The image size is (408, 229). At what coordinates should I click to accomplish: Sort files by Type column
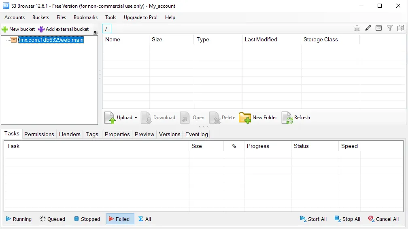(218, 40)
